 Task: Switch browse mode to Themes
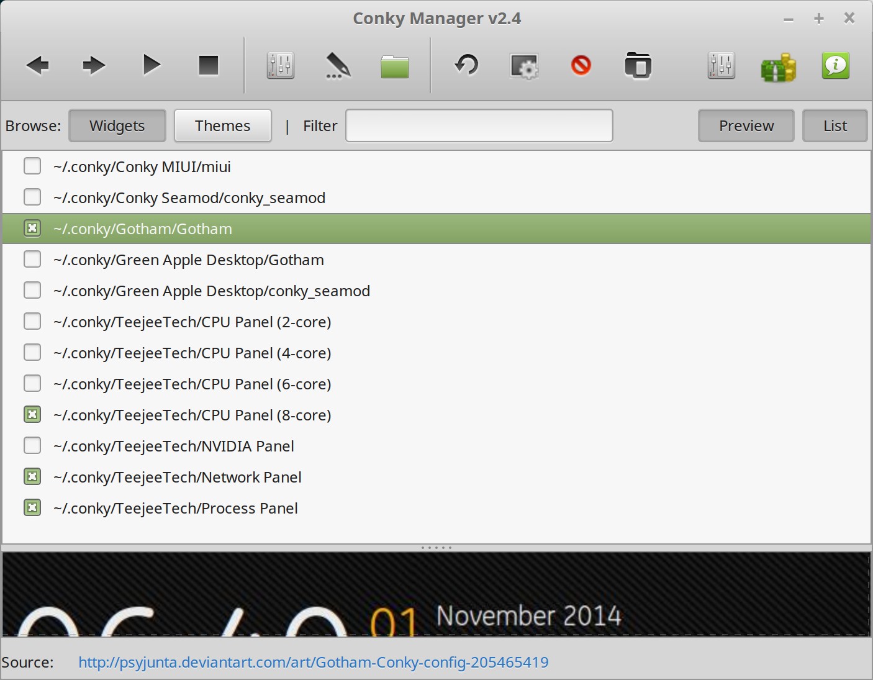(223, 126)
